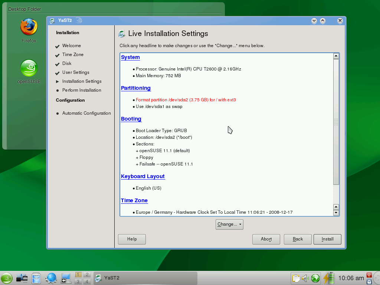Click the 'Use /dev/sda1 as swap' line
This screenshot has width=380, height=285.
coord(159,107)
